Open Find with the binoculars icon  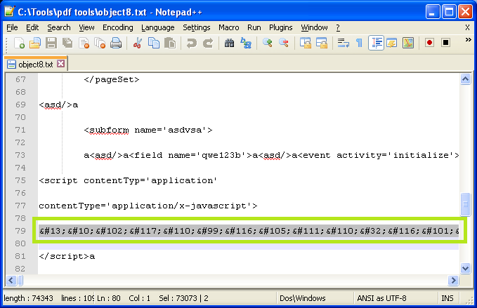(x=230, y=43)
